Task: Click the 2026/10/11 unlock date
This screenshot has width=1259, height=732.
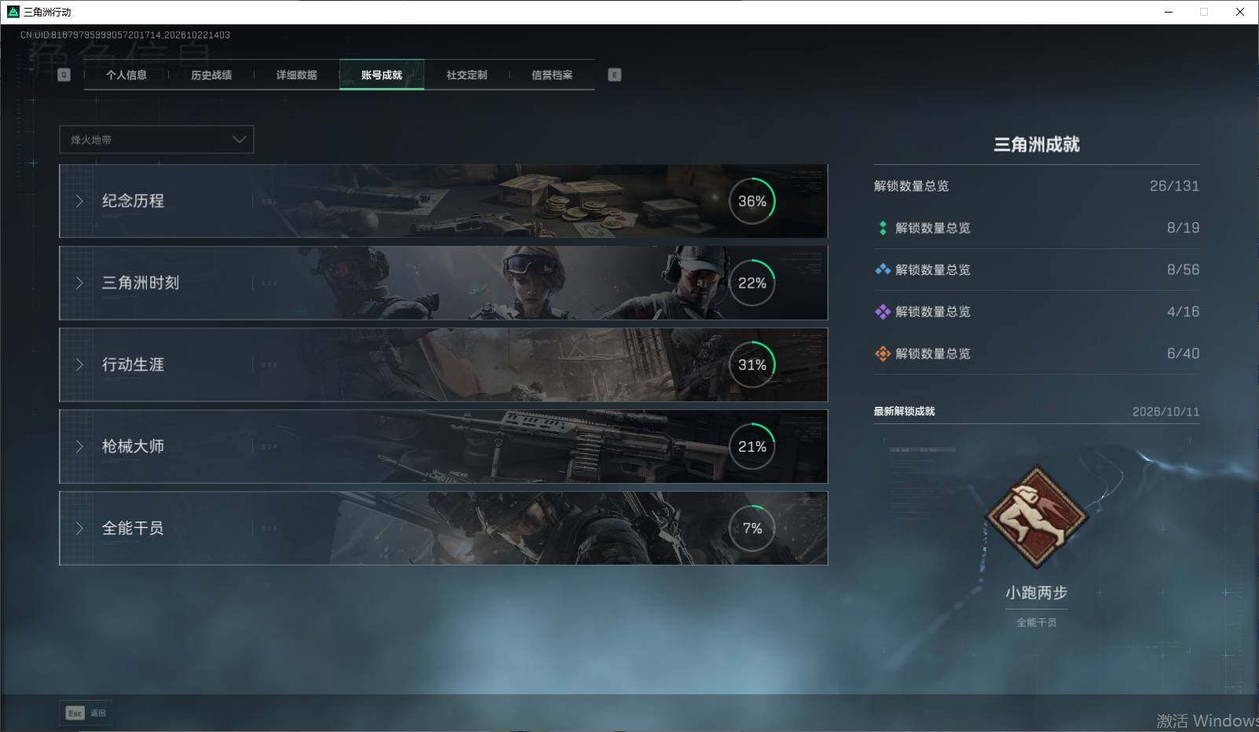Action: (x=1165, y=412)
